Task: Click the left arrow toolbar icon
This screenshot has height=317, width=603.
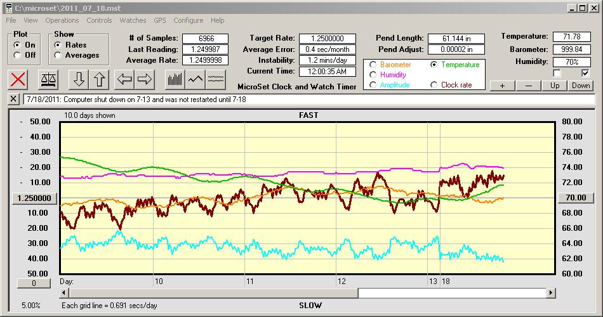Action: [124, 79]
